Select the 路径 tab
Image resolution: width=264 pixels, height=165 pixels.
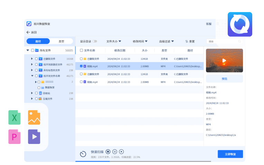(38, 41)
